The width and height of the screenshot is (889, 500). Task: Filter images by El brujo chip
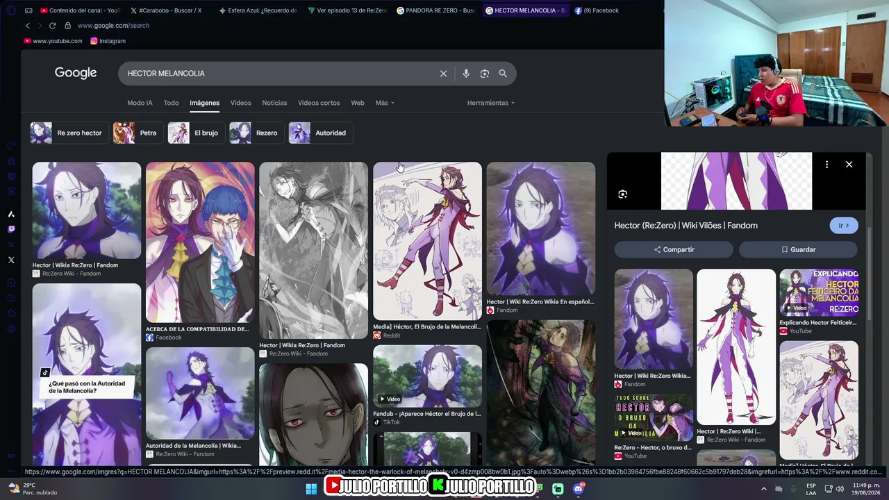click(196, 133)
